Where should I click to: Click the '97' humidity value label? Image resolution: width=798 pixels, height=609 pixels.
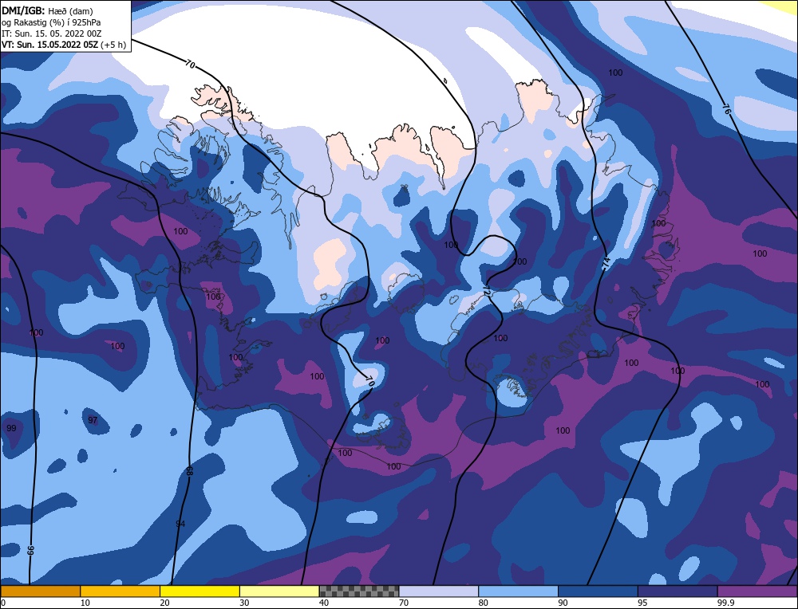pos(92,420)
